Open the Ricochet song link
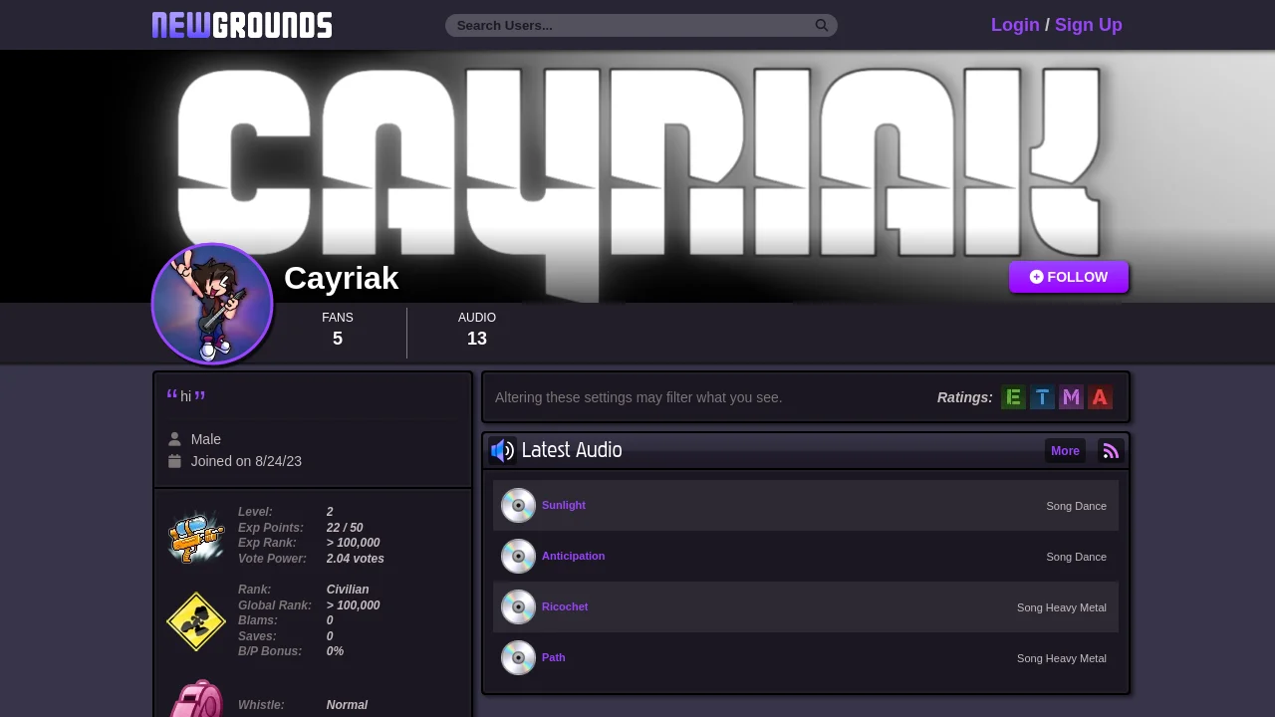This screenshot has width=1275, height=717. click(x=565, y=606)
